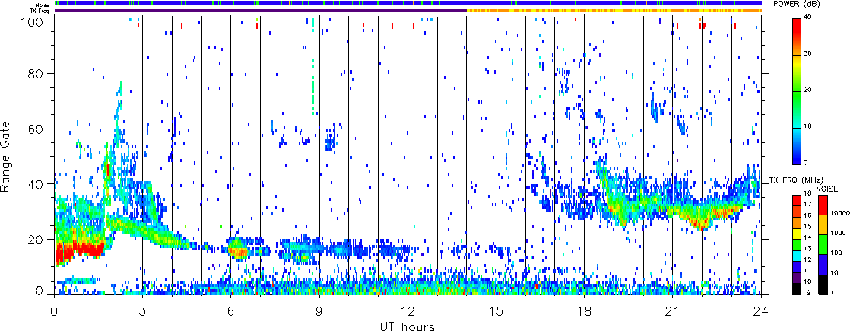Pick the orange segment of TX FRQ colorbar
Screen dimensions: 850x331
coord(797,223)
